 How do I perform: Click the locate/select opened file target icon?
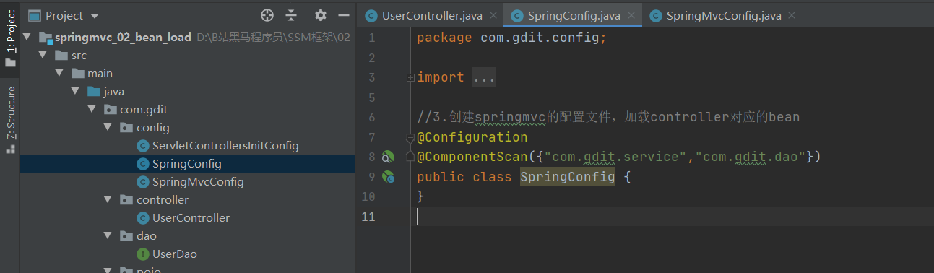(x=267, y=15)
